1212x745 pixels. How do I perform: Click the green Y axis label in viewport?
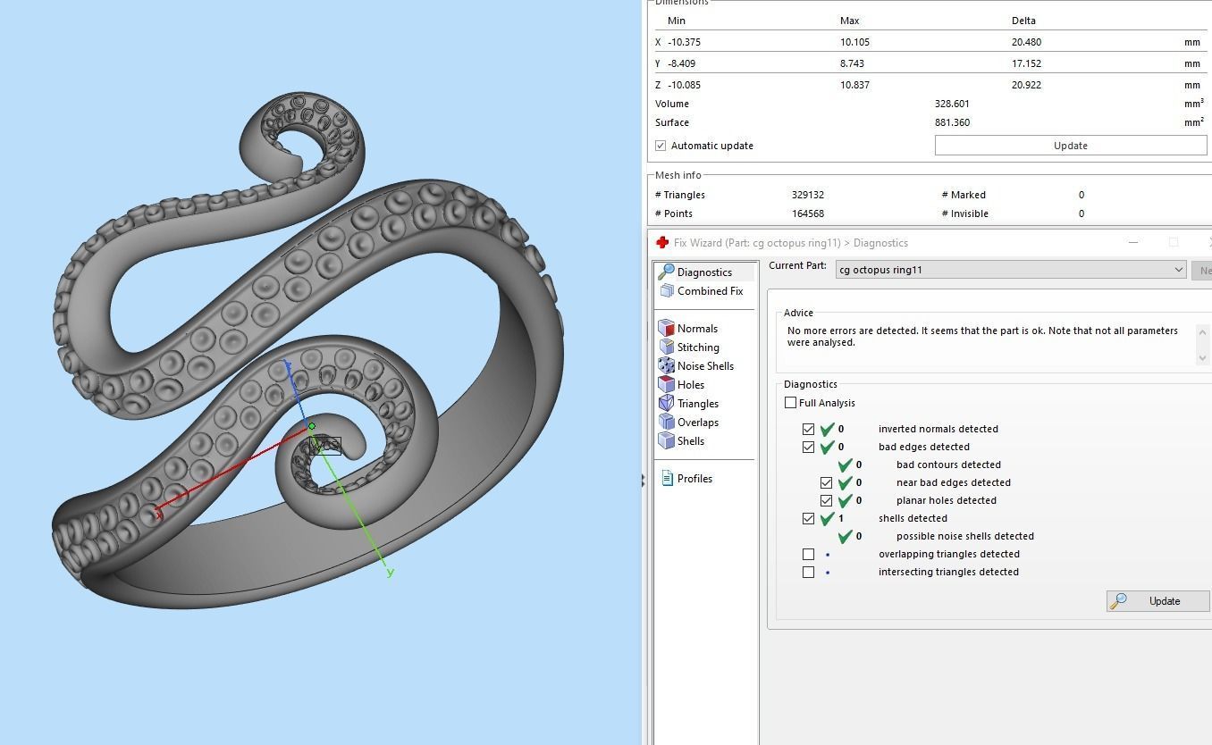390,573
